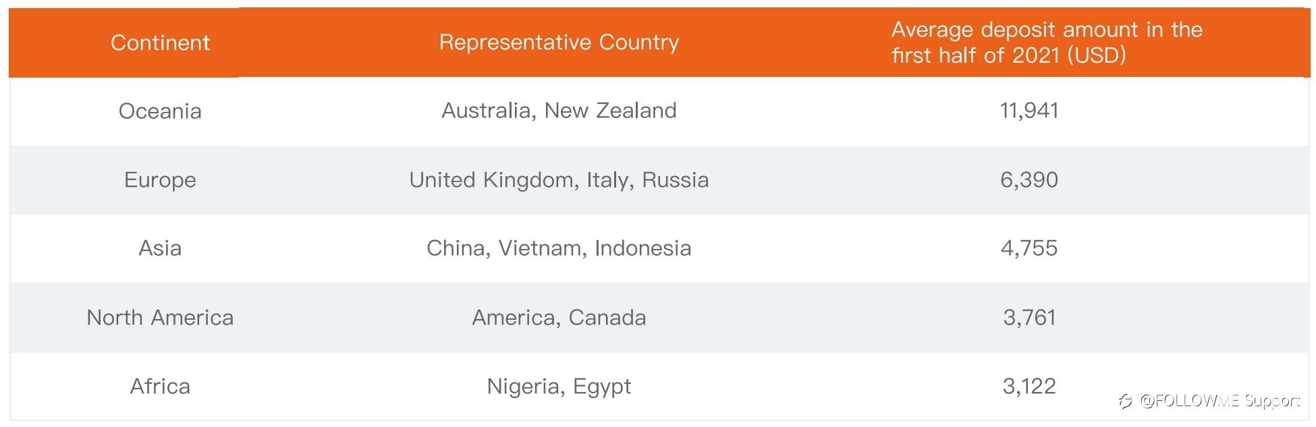Click the Continent column header
This screenshot has width=1316, height=427.
(160, 42)
